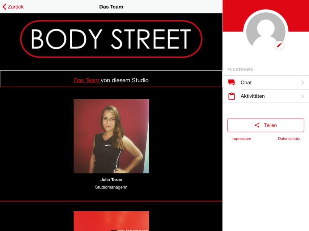Open the Impressum link
309x231 pixels.
click(241, 139)
